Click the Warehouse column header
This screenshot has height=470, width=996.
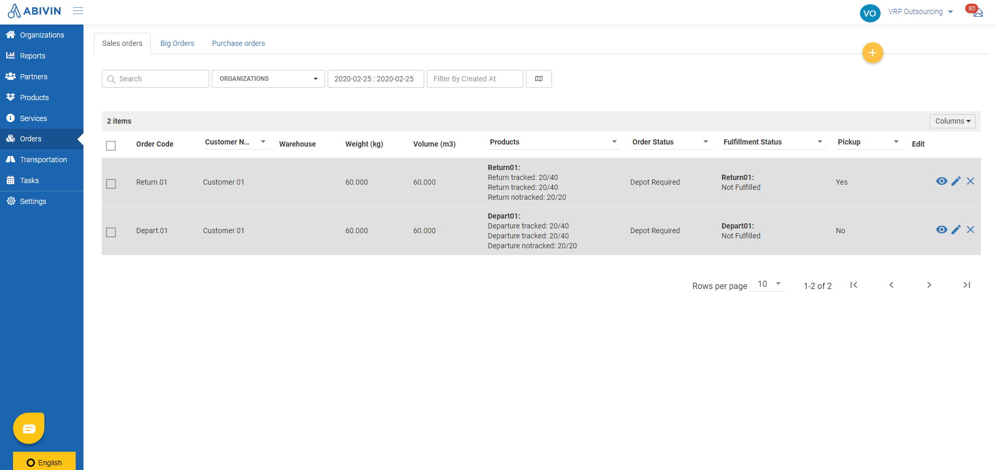coord(297,144)
